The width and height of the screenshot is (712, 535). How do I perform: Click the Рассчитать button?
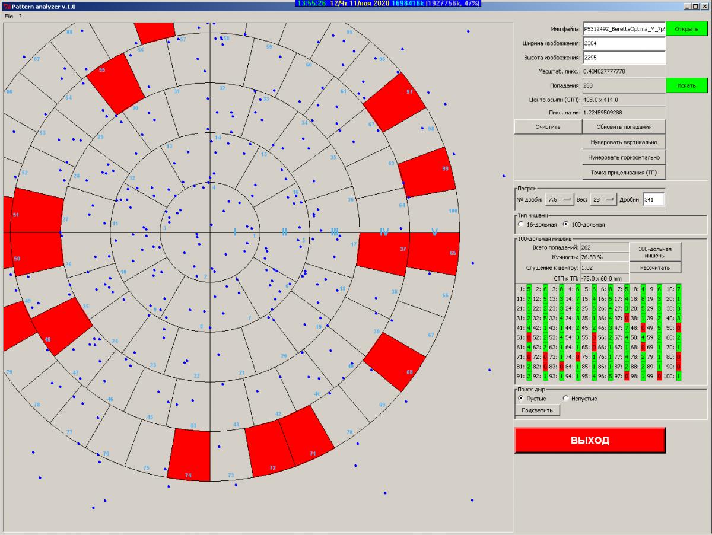point(654,267)
